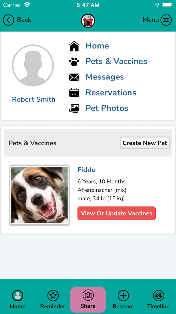Tap Fiddo's photo thumbnail
The width and height of the screenshot is (176, 314).
39,195
